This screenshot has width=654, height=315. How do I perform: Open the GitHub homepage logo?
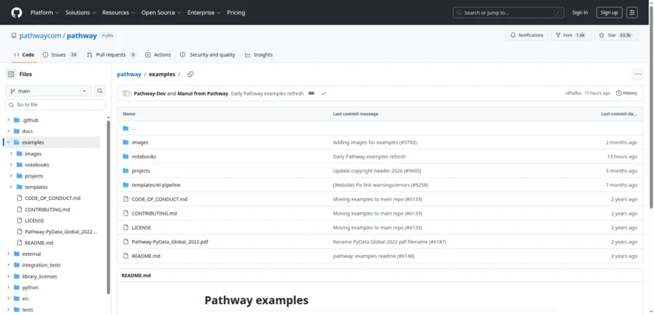coord(16,12)
